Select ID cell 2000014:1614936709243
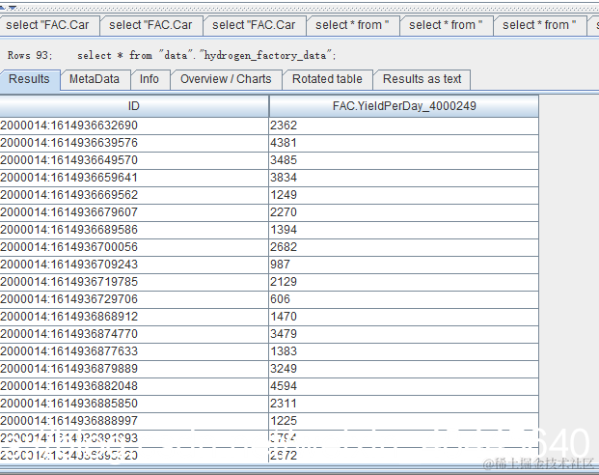The width and height of the screenshot is (599, 475). click(x=134, y=265)
